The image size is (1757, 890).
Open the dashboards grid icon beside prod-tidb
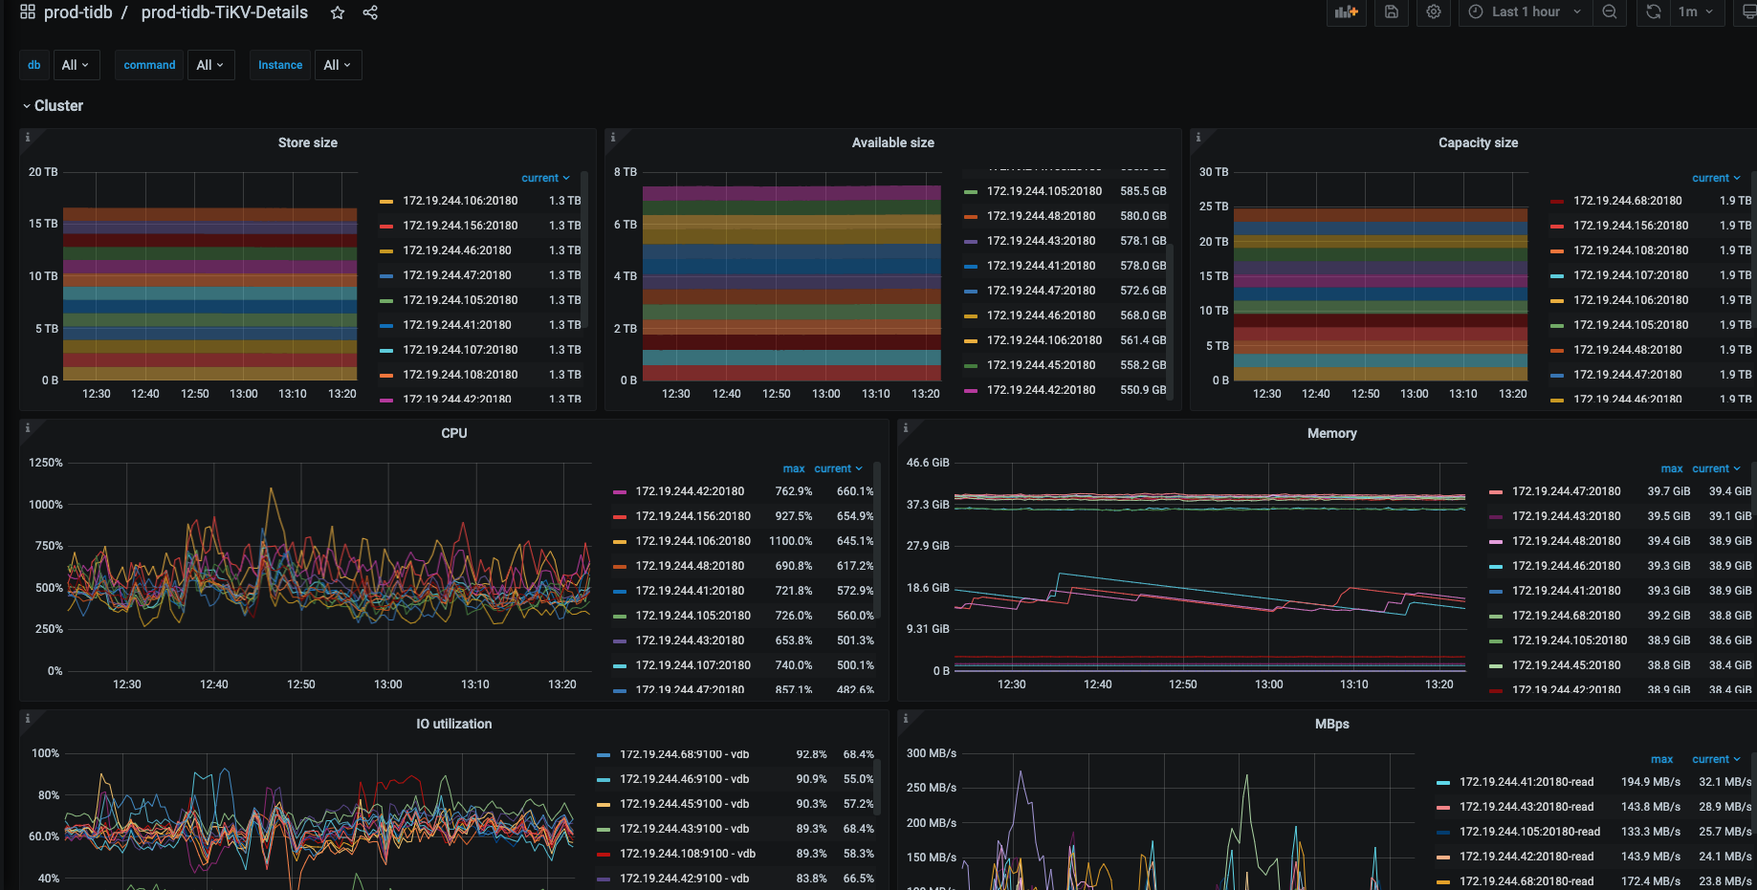pos(28,12)
